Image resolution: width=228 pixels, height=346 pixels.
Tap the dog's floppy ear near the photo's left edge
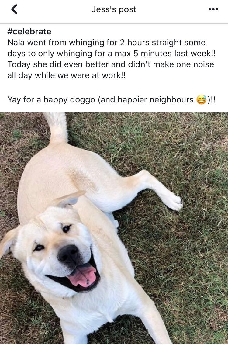pyautogui.click(x=9, y=242)
